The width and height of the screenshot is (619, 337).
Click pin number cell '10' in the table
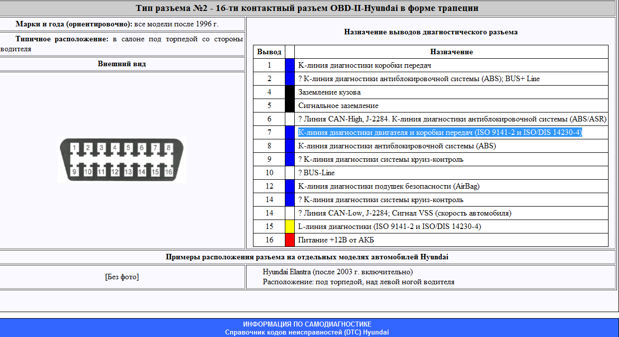pyautogui.click(x=269, y=173)
